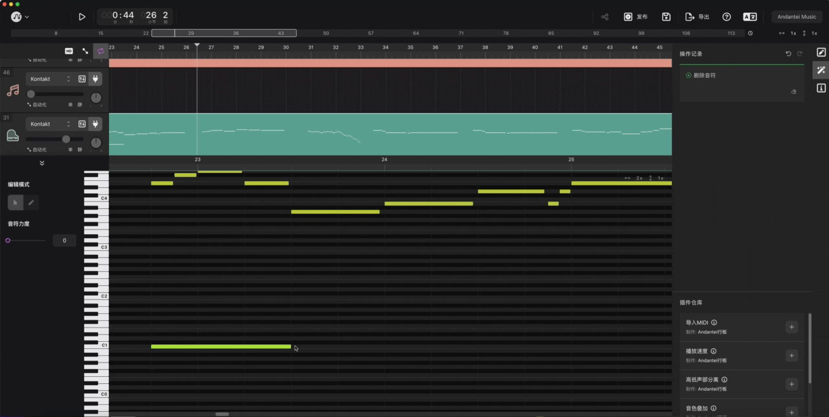829x417 pixels.
Task: Toggle the loop playback icon above the ruler
Action: 100,51
